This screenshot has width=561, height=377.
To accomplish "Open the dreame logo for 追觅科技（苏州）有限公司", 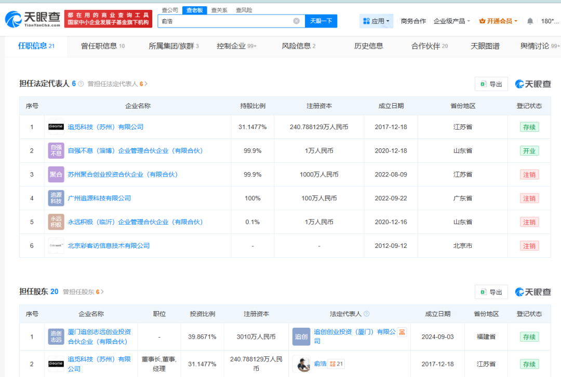I will click(x=56, y=127).
